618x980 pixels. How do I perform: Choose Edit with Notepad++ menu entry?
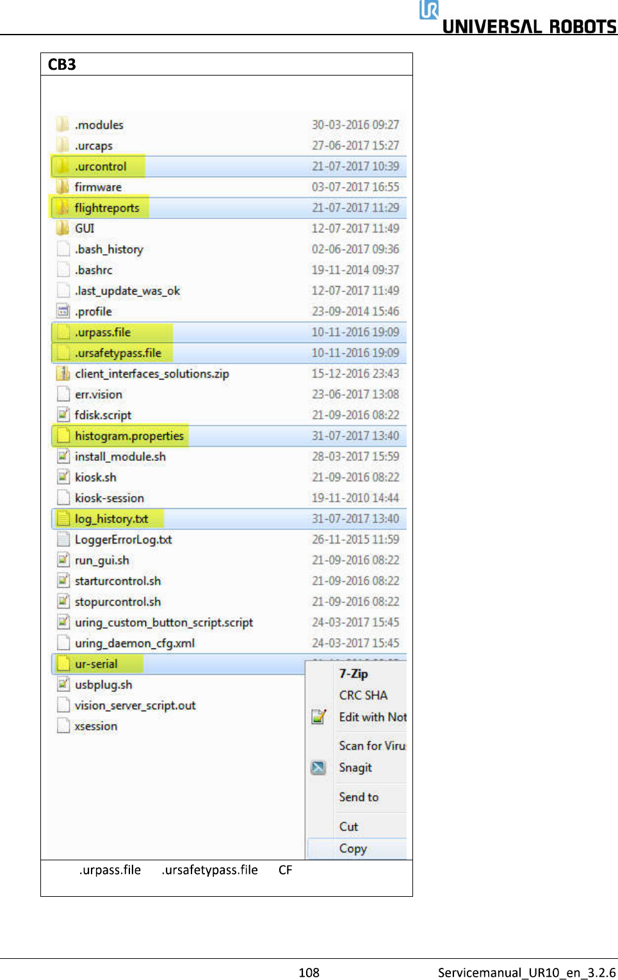pos(373,717)
